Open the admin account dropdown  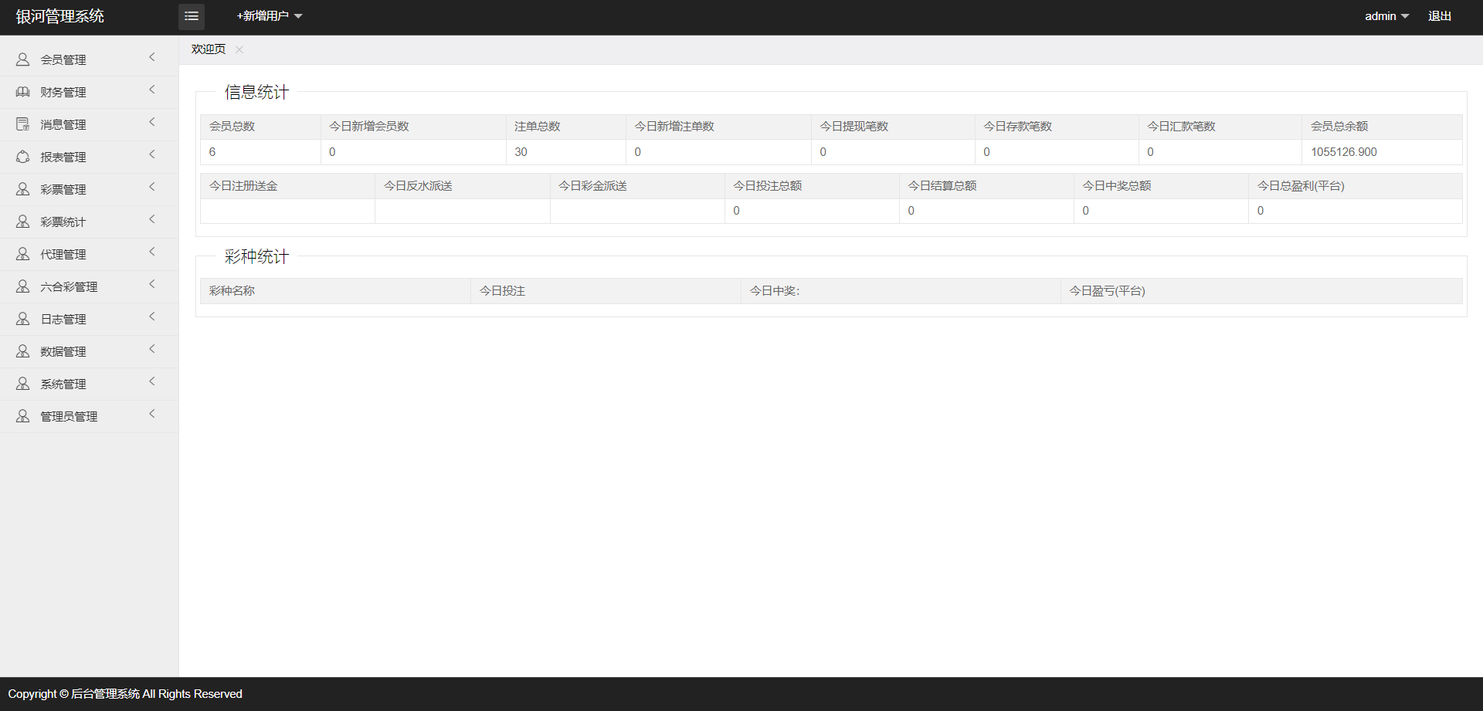click(1386, 16)
